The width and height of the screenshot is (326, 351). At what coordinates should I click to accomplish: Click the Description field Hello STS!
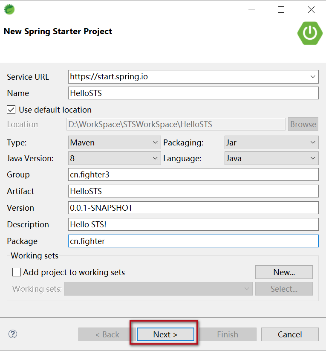click(x=193, y=224)
